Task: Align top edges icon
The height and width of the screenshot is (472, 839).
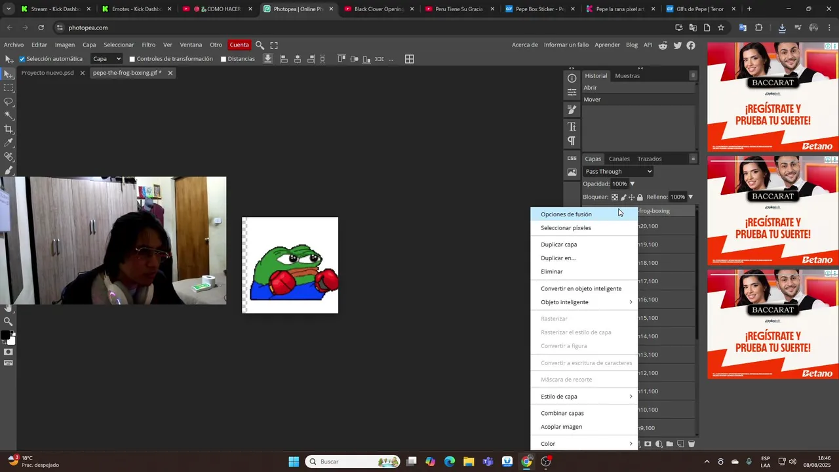Action: click(x=341, y=59)
